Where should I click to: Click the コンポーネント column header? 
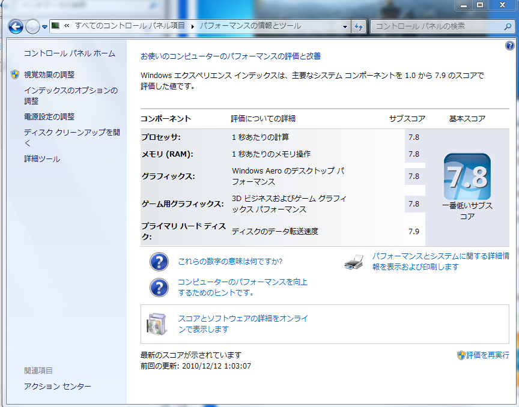tap(166, 118)
